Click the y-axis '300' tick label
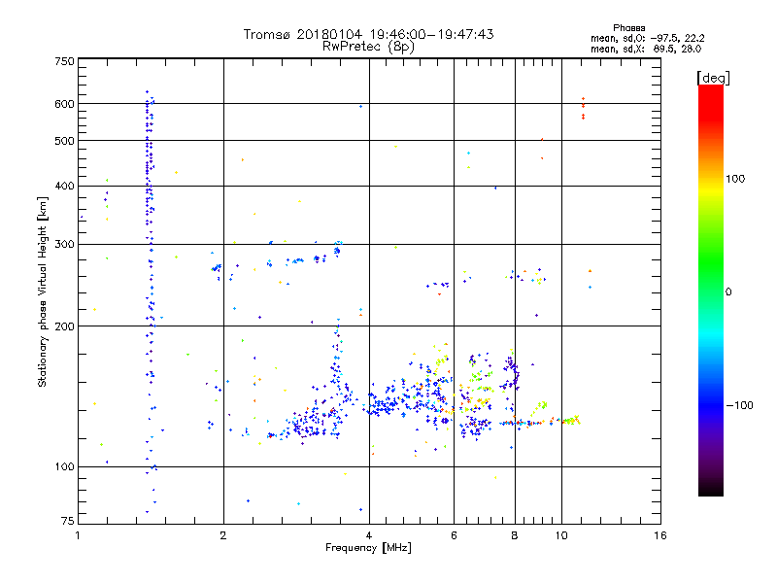The width and height of the screenshot is (777, 583). click(x=65, y=245)
